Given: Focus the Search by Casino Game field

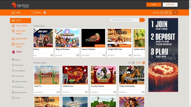Looking at the screenshot, I should pos(124,20).
